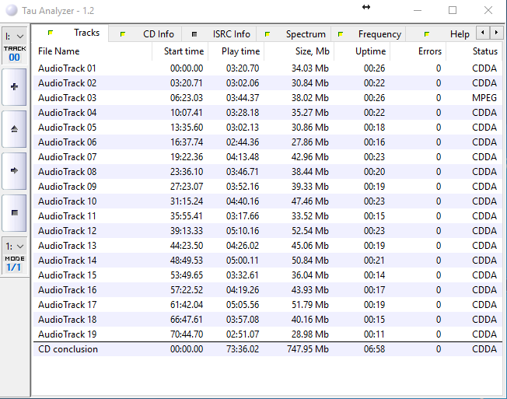Sort by the Errors column header
This screenshot has height=399, width=507.
(x=418, y=51)
